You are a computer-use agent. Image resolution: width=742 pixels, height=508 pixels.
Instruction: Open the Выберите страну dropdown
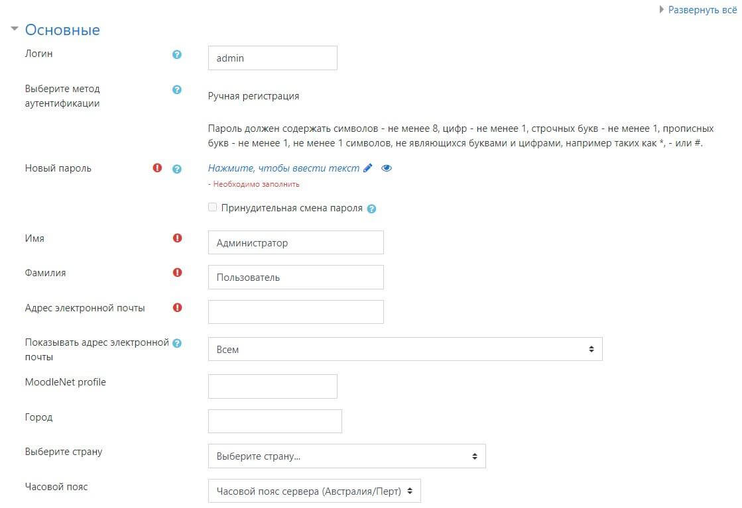click(x=347, y=456)
